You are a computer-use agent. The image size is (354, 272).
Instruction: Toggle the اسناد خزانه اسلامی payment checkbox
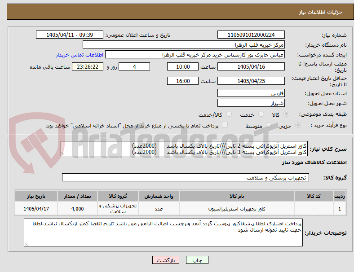[x=225, y=125]
